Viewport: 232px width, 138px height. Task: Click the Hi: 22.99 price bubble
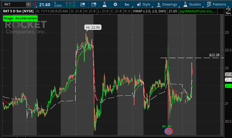coord(93,27)
